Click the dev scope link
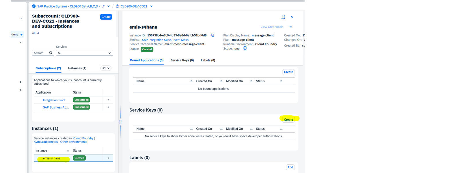 tap(237, 49)
